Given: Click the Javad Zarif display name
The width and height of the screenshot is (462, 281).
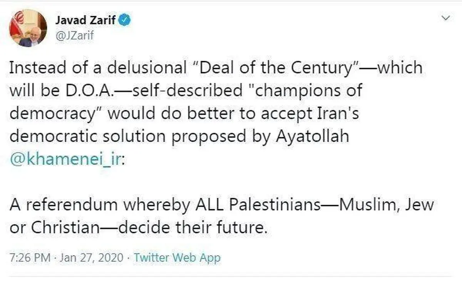Looking at the screenshot, I should (x=85, y=20).
